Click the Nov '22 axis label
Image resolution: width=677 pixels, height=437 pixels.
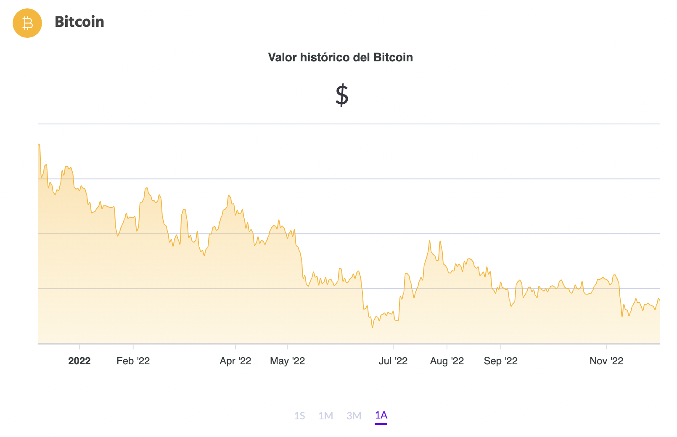pos(606,361)
